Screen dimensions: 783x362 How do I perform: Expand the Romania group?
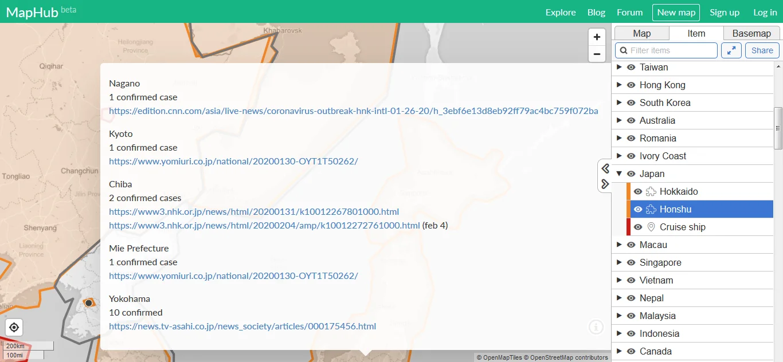coord(619,138)
